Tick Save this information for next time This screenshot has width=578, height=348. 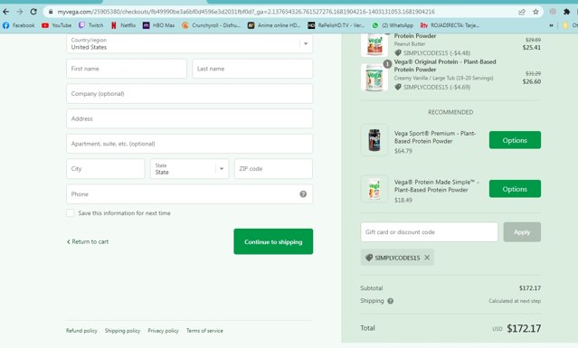pos(70,212)
